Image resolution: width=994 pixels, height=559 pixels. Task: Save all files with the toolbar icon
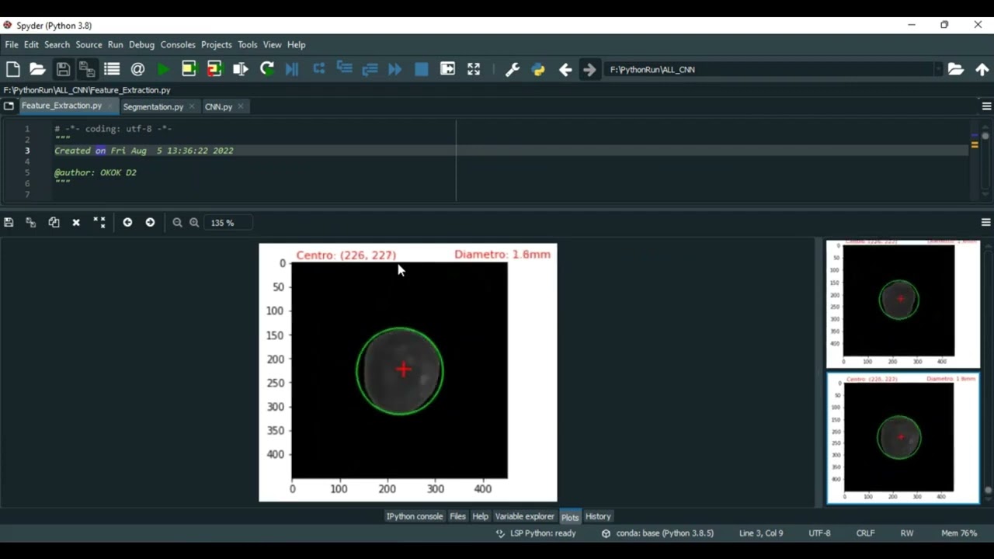87,69
